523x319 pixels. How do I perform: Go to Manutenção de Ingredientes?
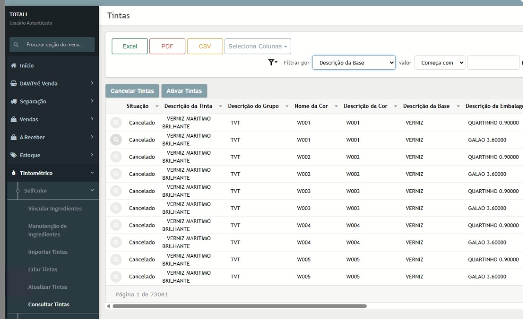click(47, 230)
